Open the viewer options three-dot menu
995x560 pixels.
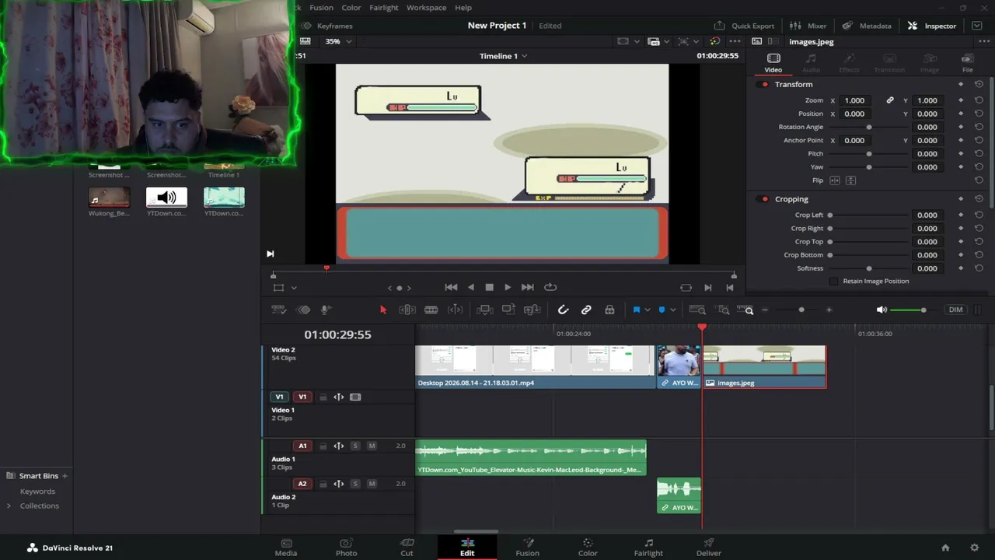tap(735, 41)
